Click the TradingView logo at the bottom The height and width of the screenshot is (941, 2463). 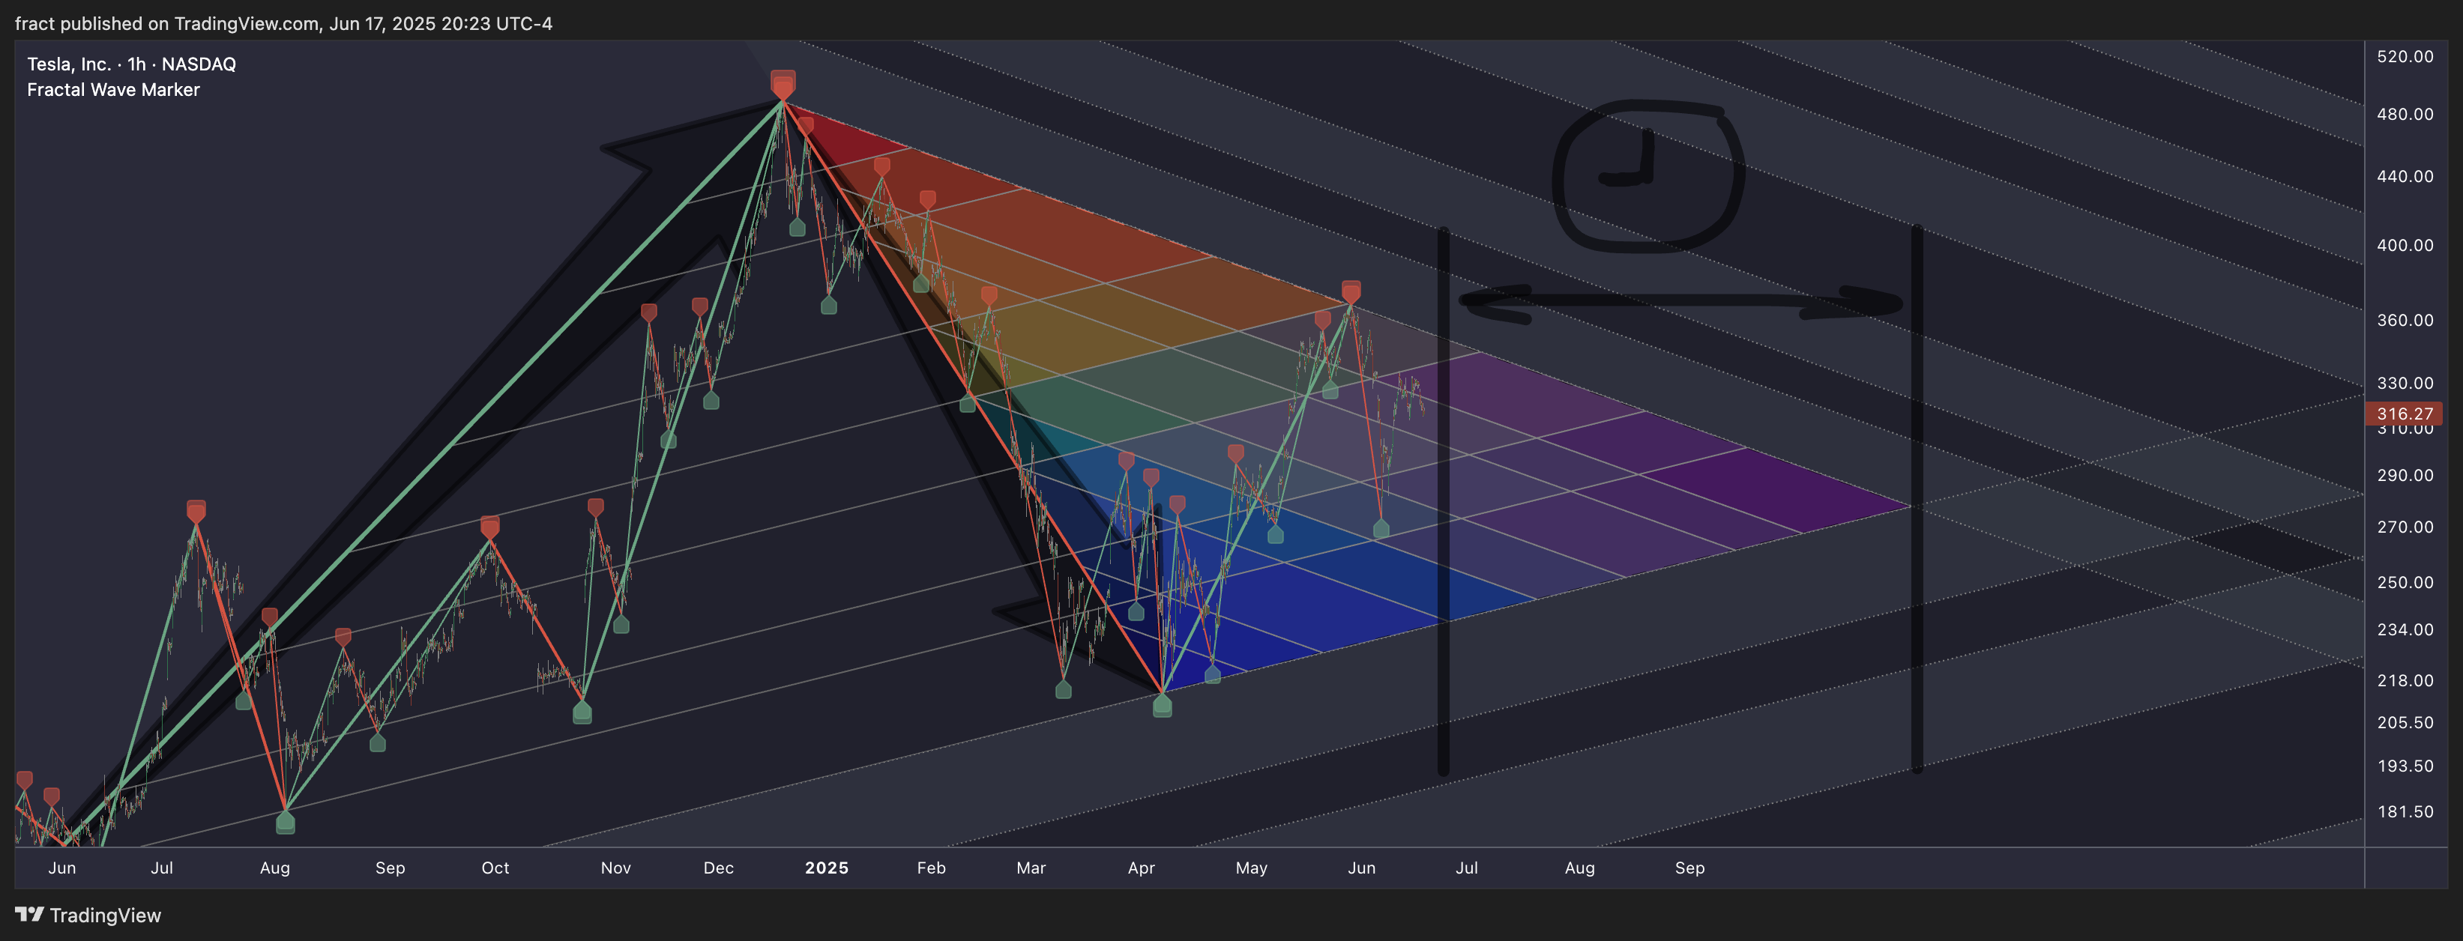tap(88, 916)
